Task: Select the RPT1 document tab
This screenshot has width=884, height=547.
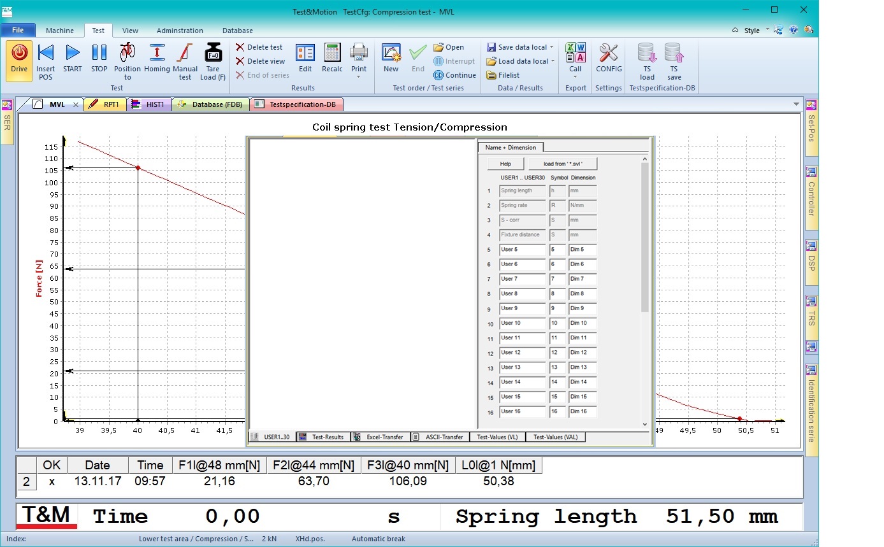Action: (105, 104)
